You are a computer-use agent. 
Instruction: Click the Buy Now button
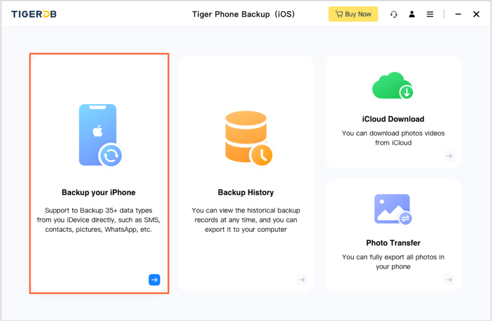coord(353,14)
